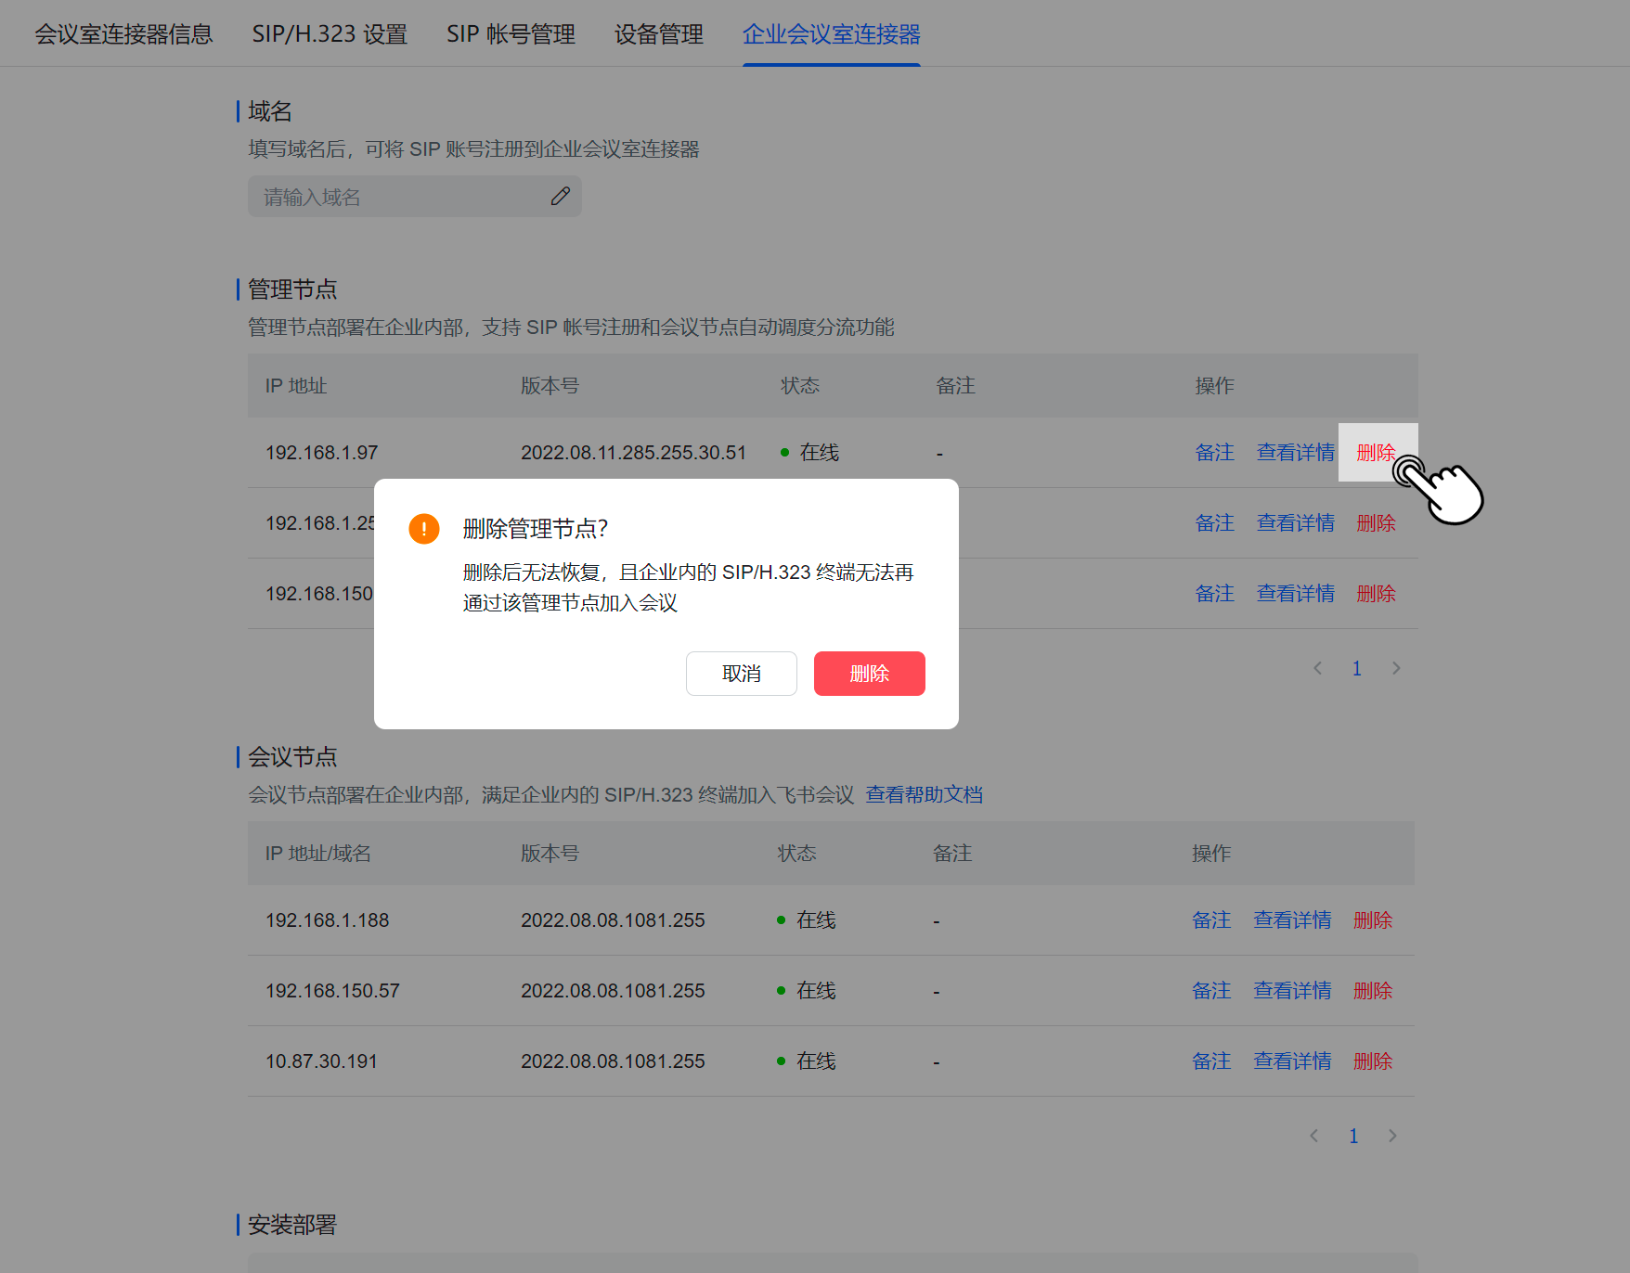Click the pencil edit icon in domain field
Viewport: 1630px width, 1273px height.
tap(560, 197)
